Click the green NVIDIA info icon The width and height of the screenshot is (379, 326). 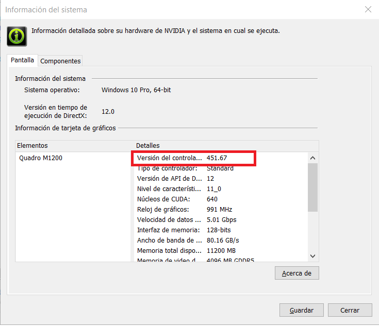[x=17, y=36]
